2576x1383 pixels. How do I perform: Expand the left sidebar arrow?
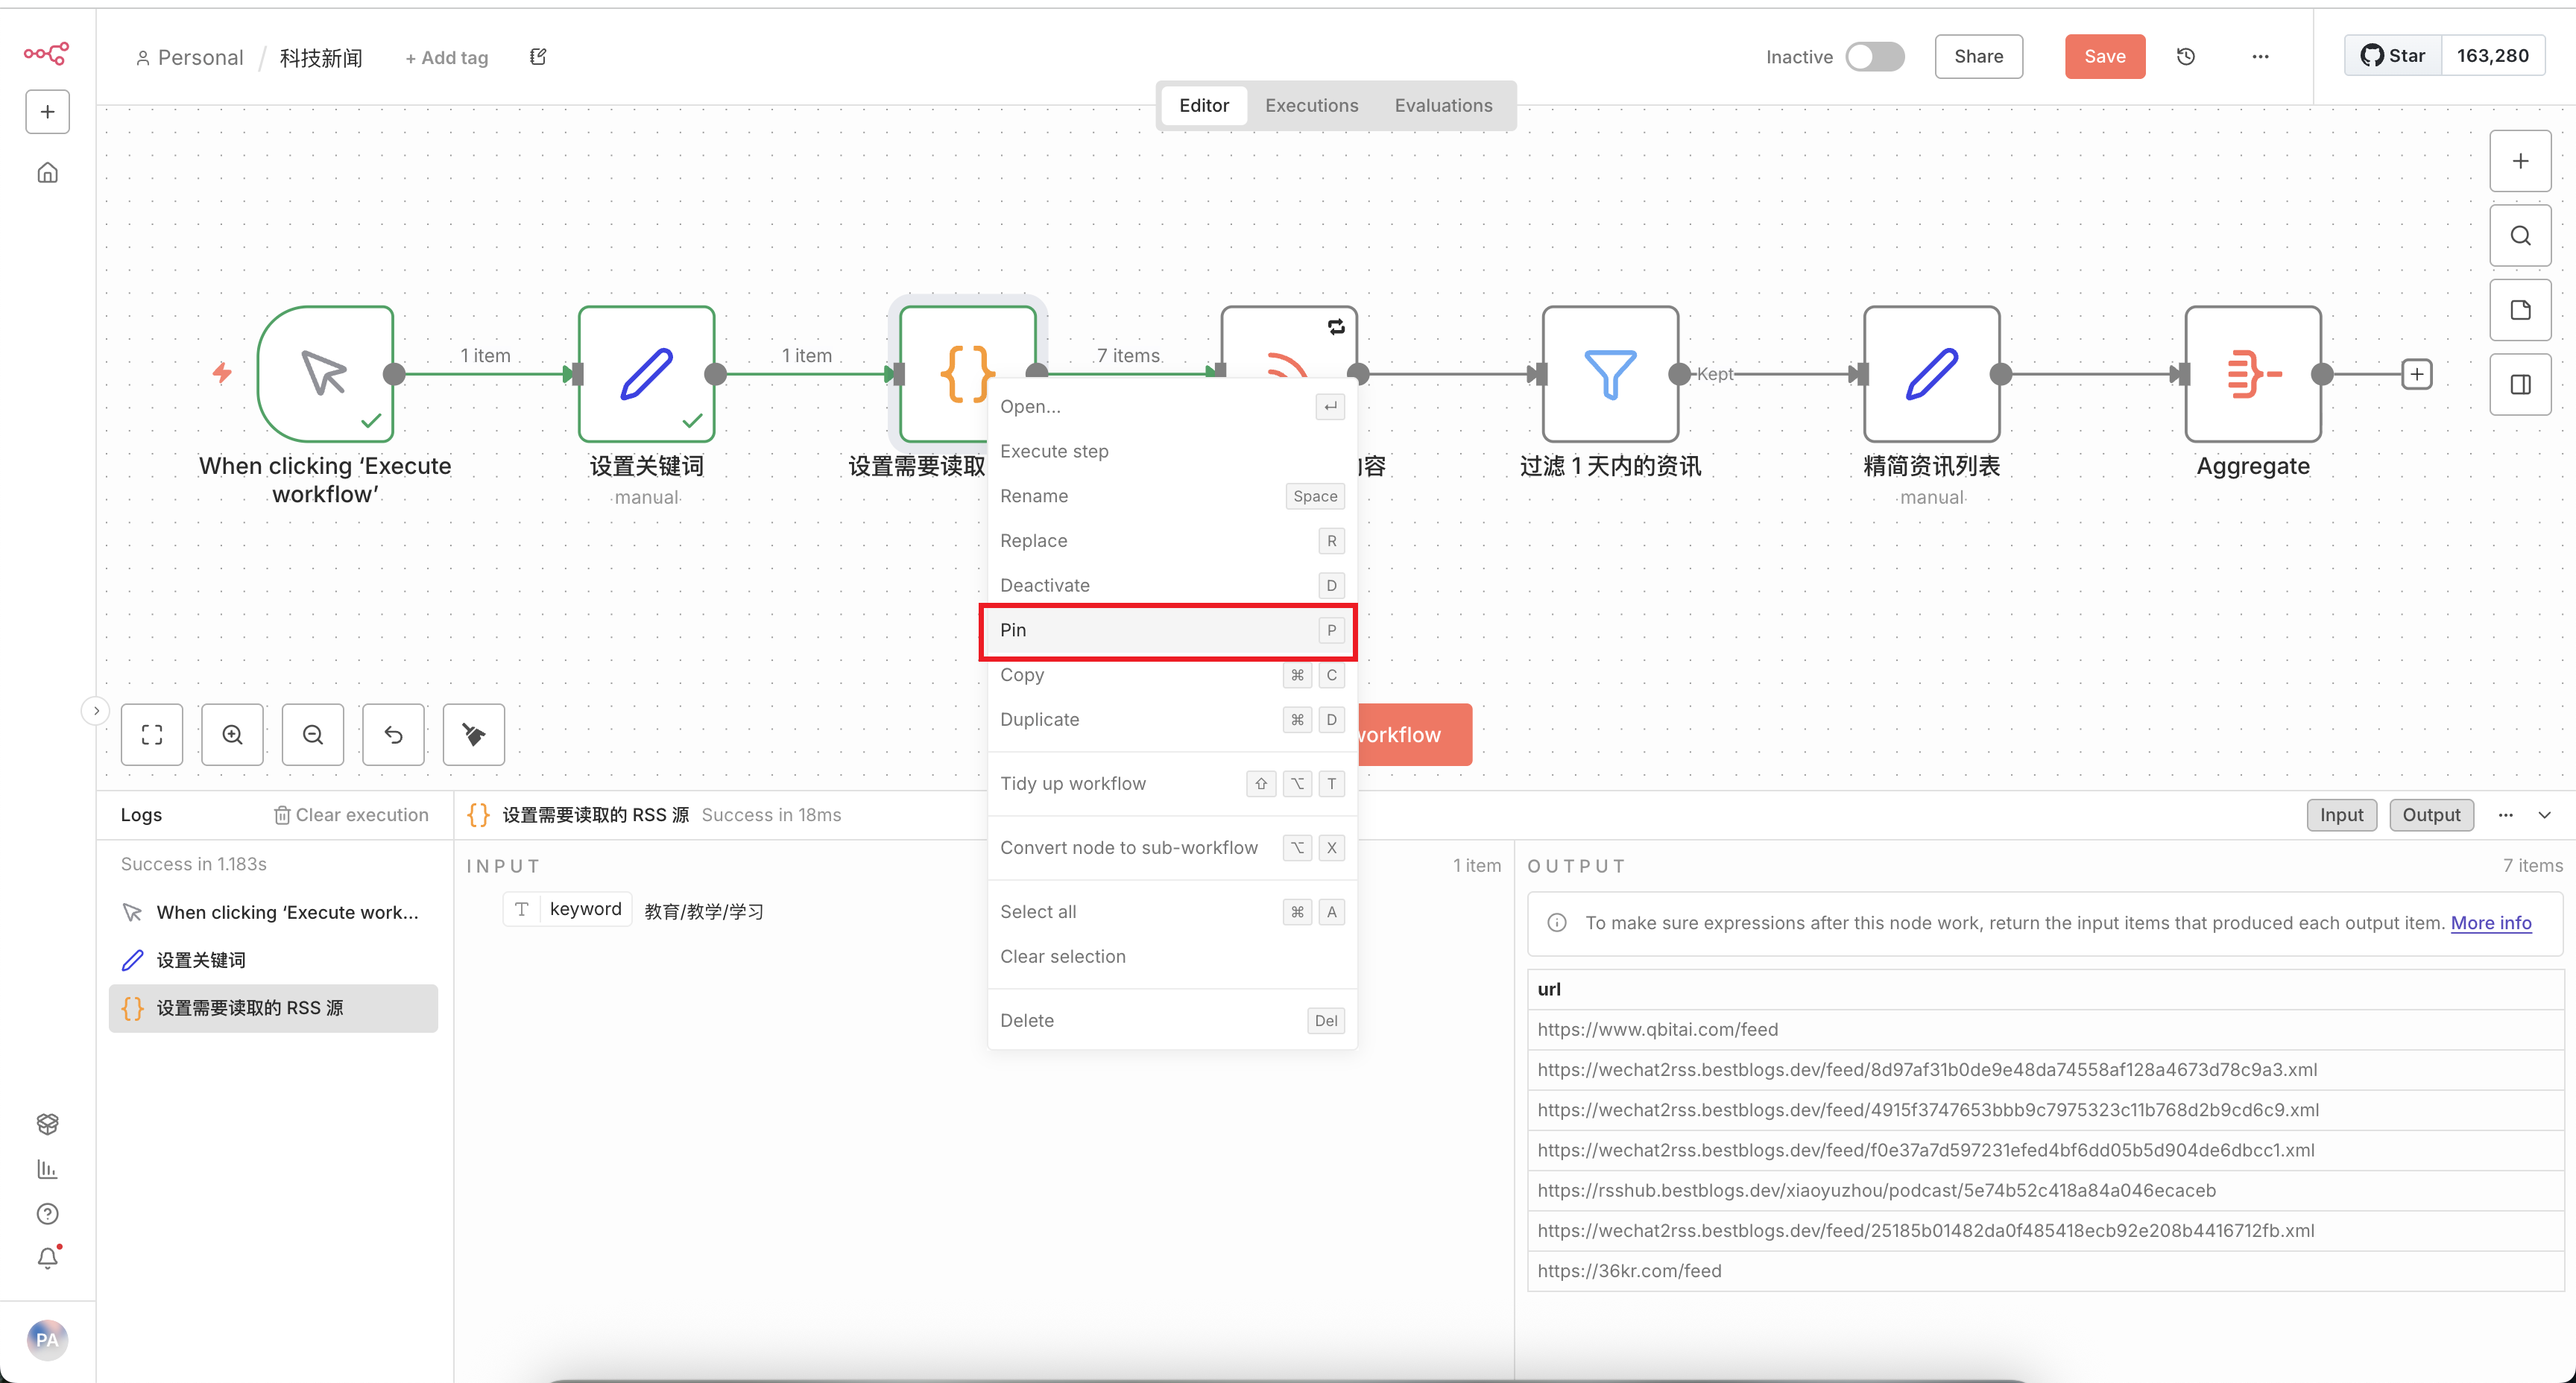coord(95,711)
